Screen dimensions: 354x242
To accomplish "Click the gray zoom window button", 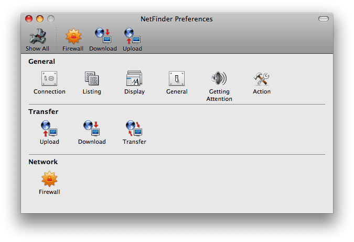I will coord(51,19).
